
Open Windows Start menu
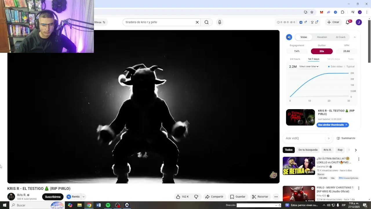4,205
